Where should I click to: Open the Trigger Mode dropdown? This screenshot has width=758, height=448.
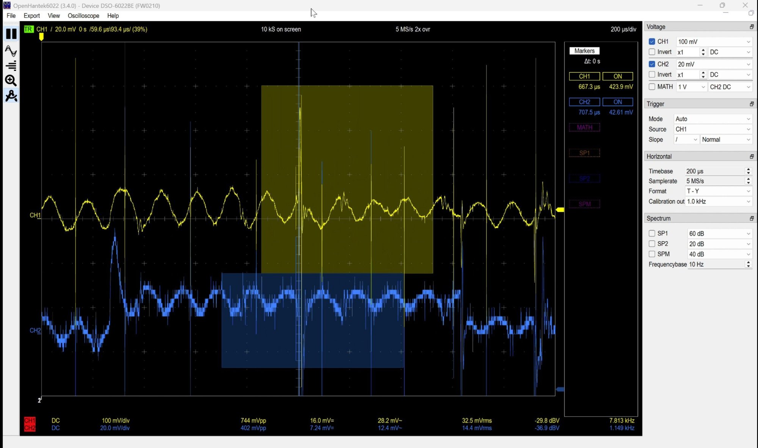pyautogui.click(x=713, y=119)
